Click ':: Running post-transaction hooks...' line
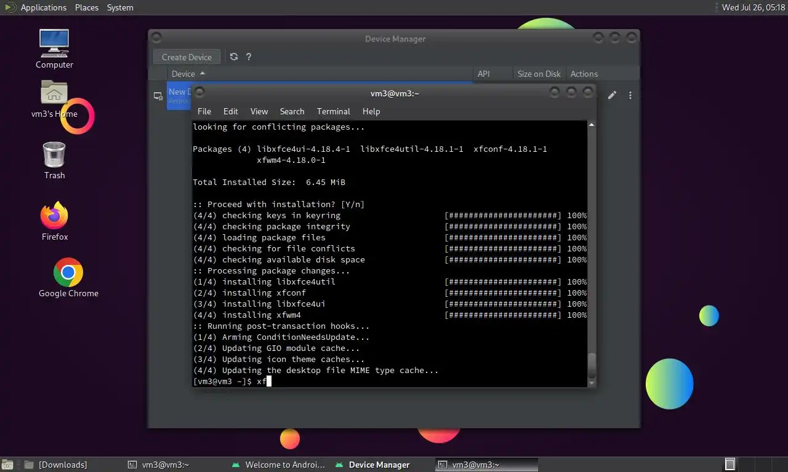 281,326
